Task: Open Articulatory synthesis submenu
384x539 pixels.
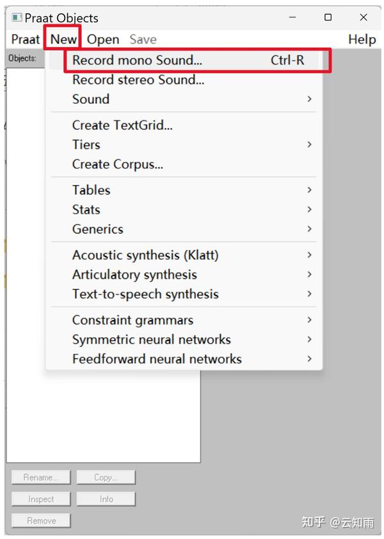Action: (x=134, y=275)
